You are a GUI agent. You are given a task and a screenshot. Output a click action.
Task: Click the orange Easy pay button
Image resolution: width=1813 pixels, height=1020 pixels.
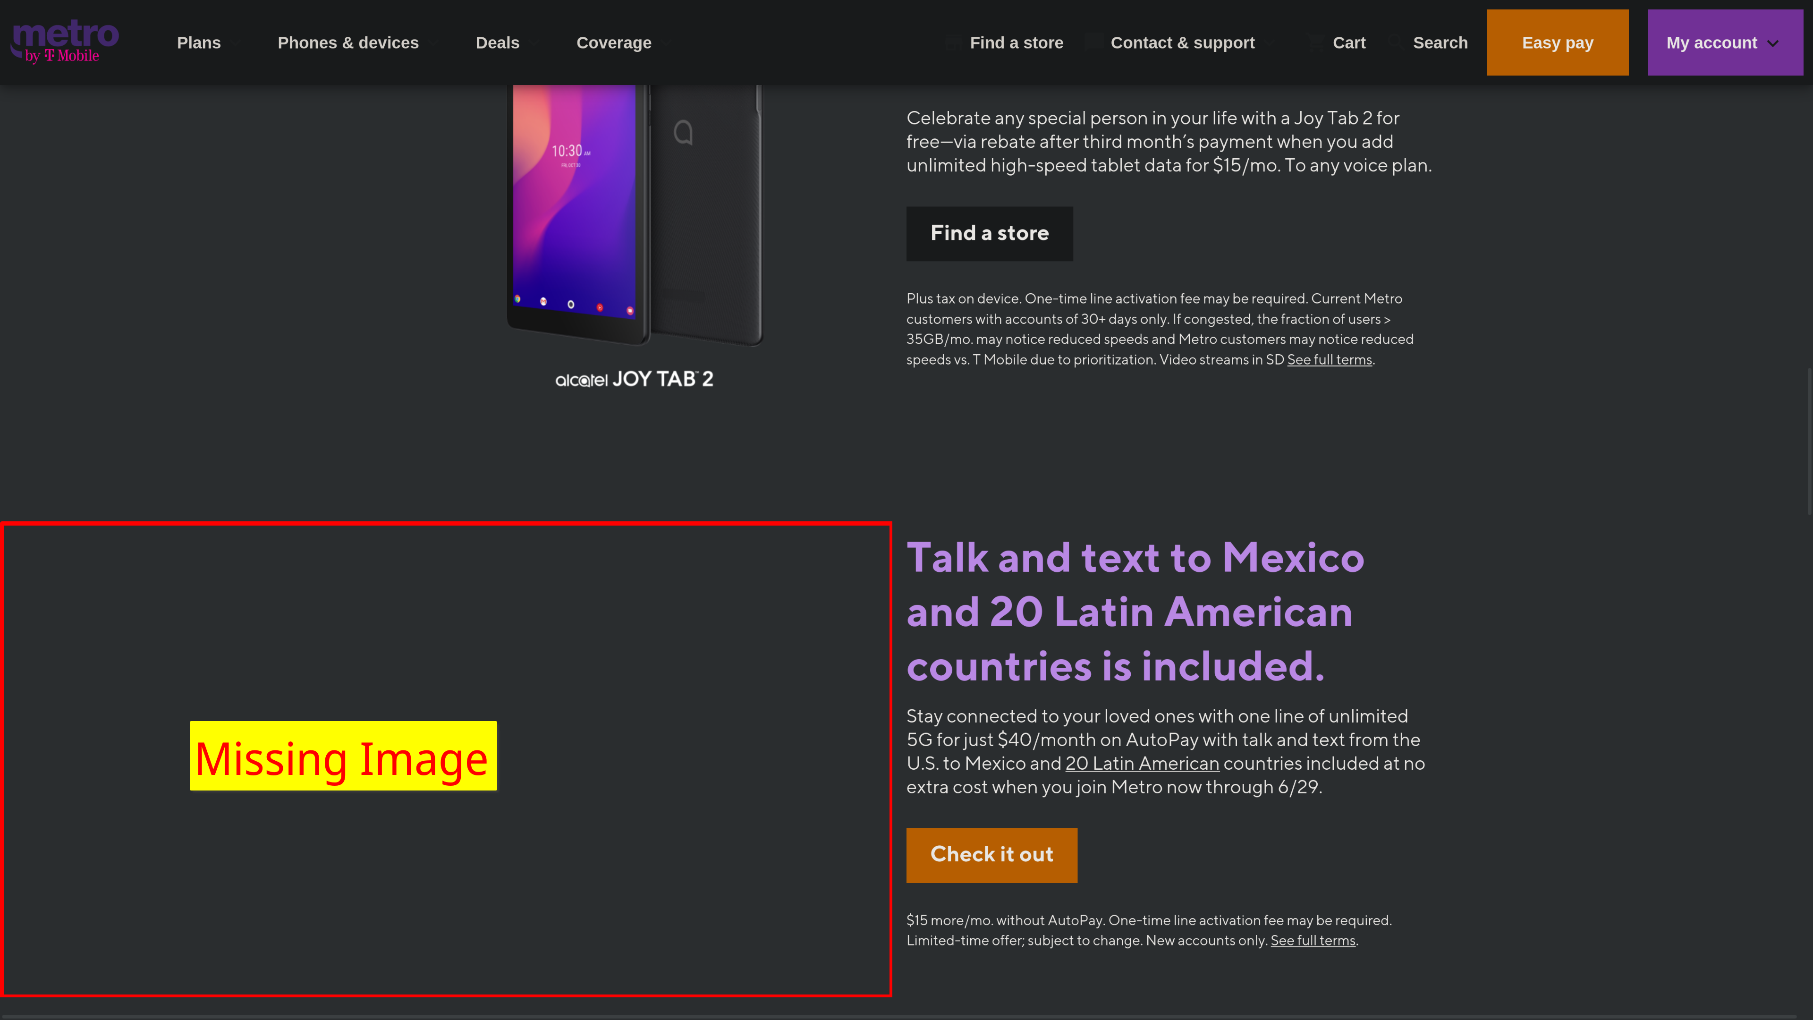[1558, 42]
